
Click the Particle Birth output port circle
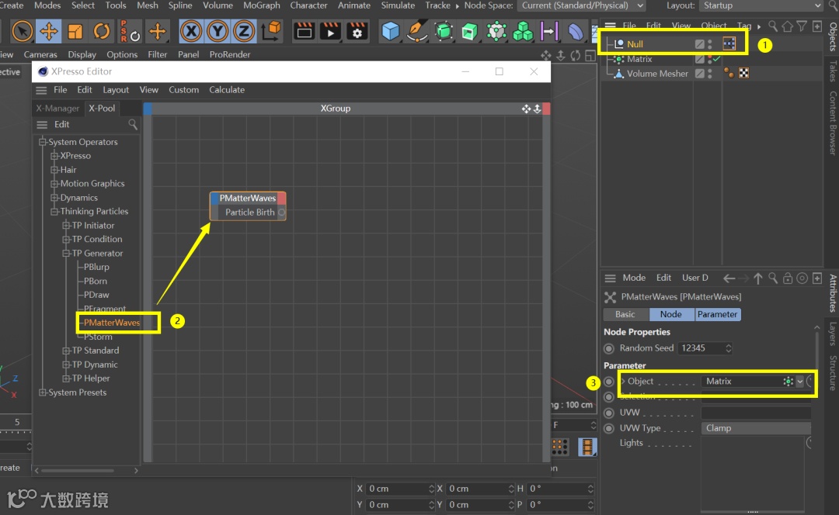(281, 213)
